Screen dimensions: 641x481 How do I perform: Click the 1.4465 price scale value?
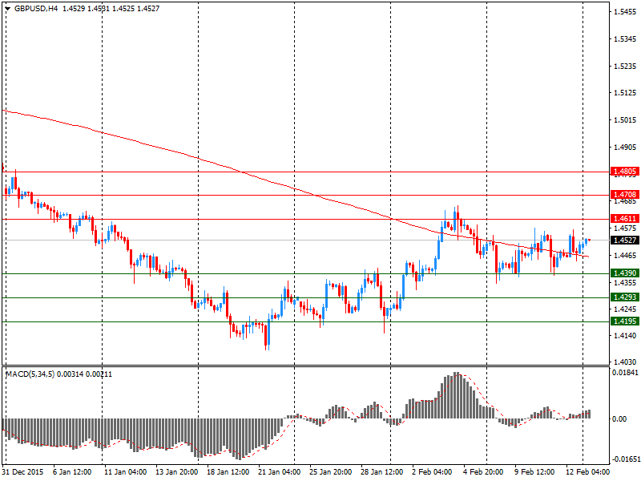(626, 255)
